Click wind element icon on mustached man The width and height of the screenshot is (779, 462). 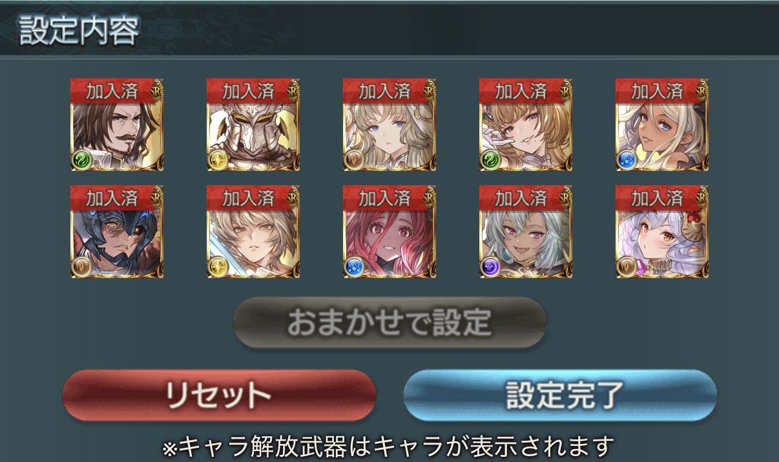(x=82, y=159)
